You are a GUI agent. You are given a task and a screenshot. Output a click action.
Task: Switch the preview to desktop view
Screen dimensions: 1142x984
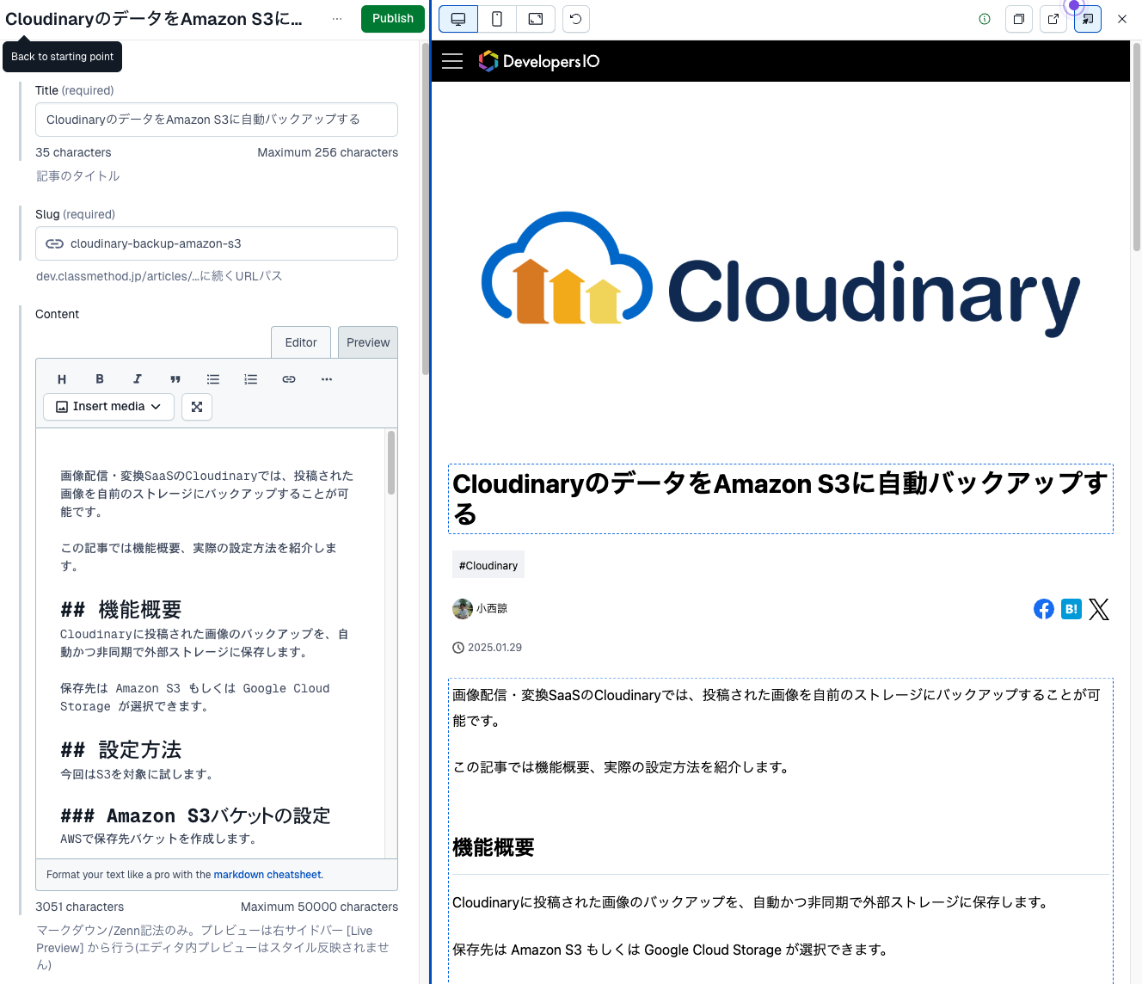click(x=458, y=19)
